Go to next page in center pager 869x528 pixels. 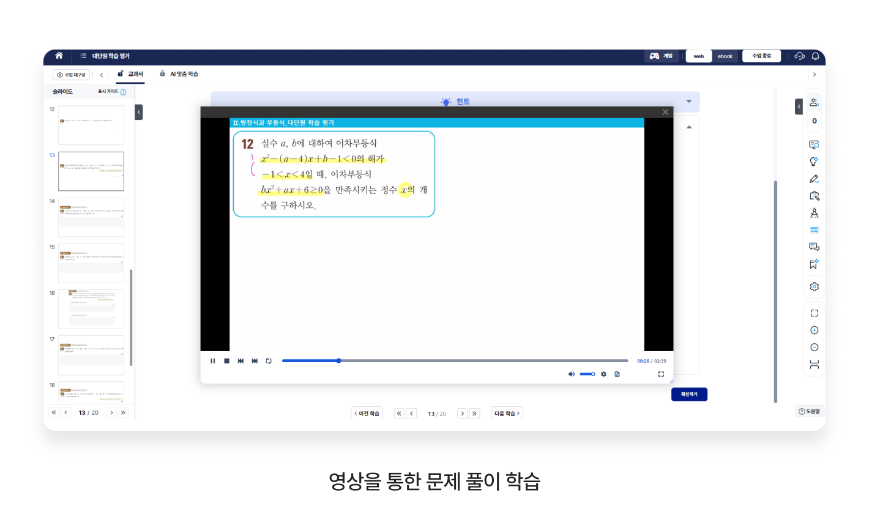463,414
